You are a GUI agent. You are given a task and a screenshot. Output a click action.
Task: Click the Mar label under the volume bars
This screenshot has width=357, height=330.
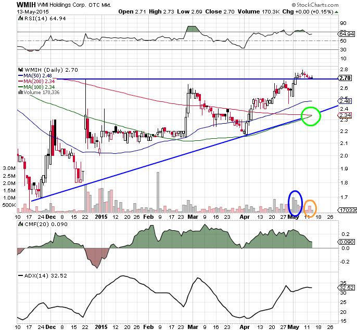pyautogui.click(x=193, y=217)
